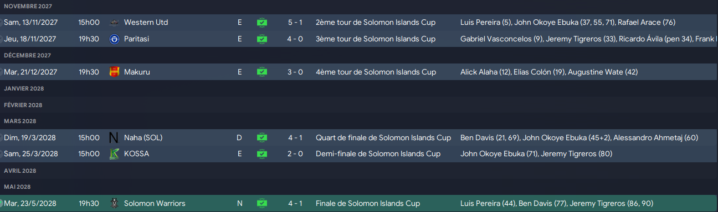Open green match icon for Naha game
This screenshot has width=718, height=212.
coord(262,137)
